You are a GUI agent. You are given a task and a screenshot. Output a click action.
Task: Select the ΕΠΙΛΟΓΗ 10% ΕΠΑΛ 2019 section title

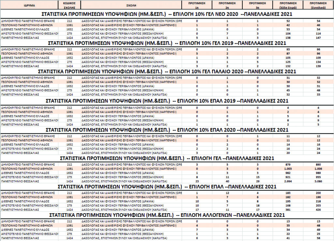[167, 101]
